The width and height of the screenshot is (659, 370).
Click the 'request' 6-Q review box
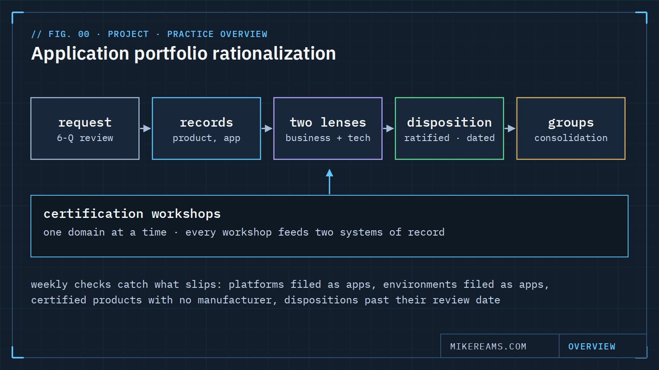pos(85,128)
